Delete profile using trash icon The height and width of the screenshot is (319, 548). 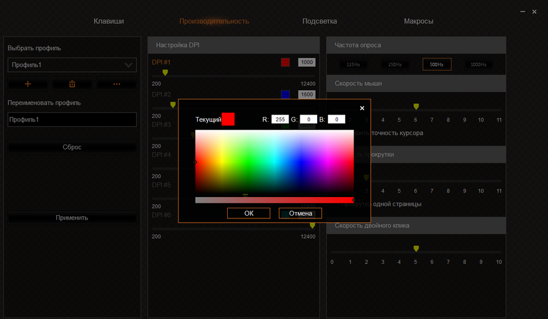tap(72, 84)
